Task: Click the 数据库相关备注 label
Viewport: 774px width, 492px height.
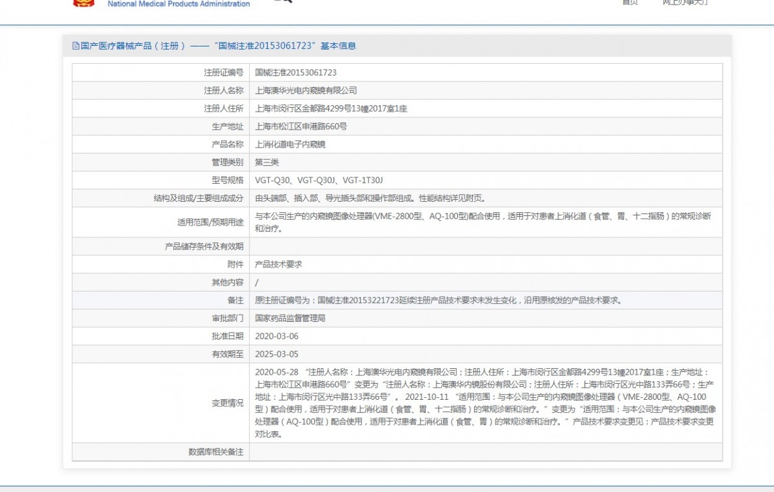Action: pyautogui.click(x=216, y=452)
